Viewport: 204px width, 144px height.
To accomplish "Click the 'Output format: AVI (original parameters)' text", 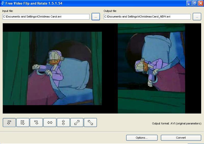I will pos(176,123).
